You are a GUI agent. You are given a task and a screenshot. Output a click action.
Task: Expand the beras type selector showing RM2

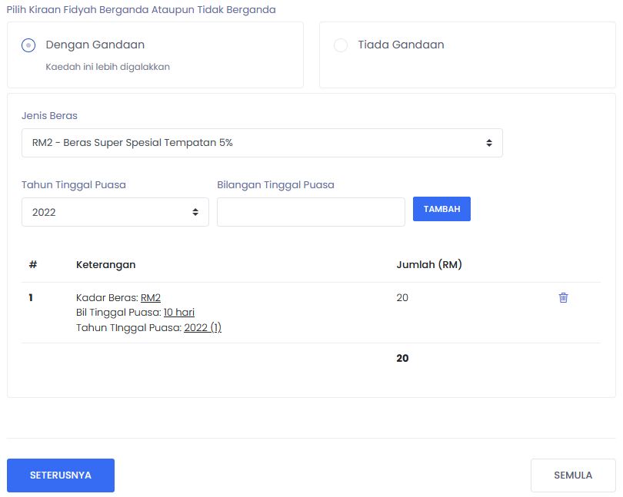pos(262,142)
